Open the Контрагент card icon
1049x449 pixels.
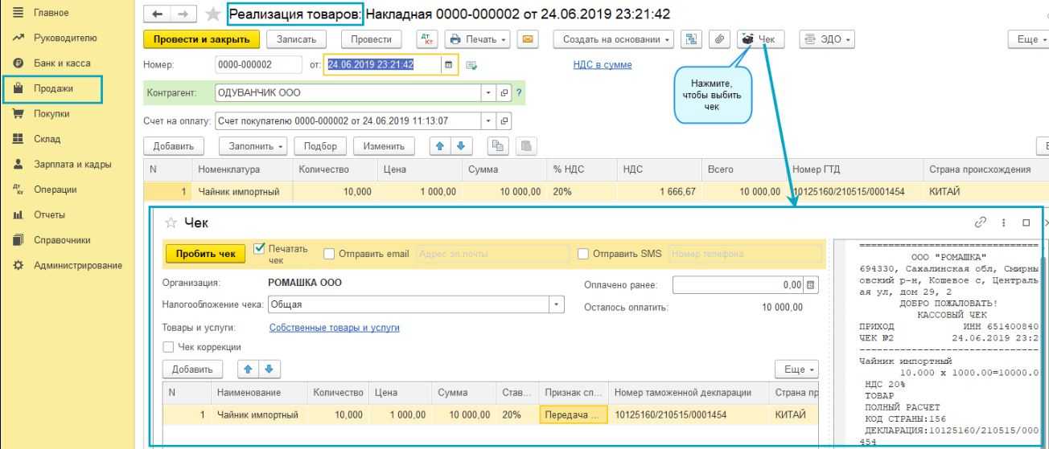(x=504, y=92)
